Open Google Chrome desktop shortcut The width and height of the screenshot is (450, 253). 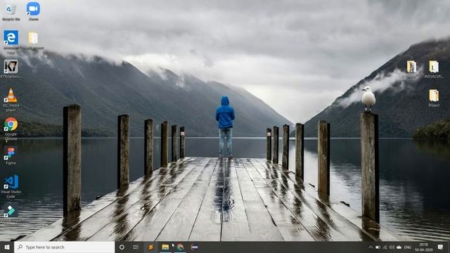pos(11,129)
